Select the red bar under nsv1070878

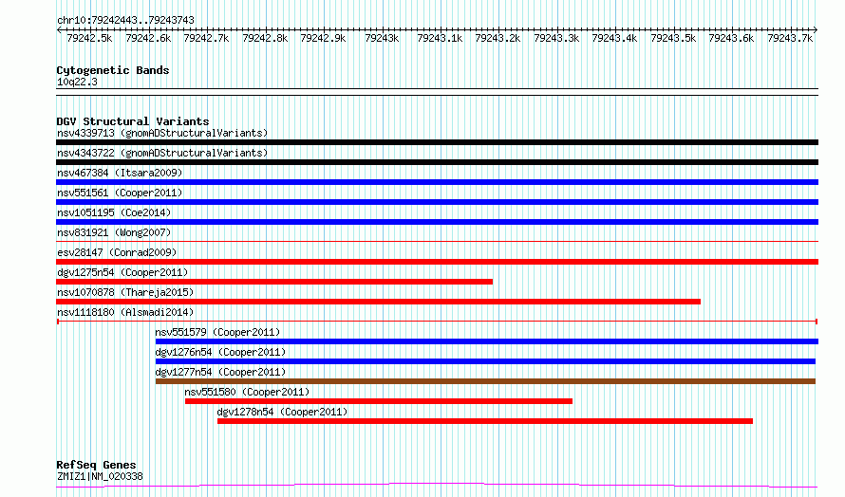pyautogui.click(x=378, y=302)
